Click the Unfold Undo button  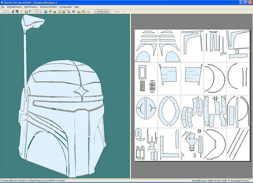pos(103,12)
